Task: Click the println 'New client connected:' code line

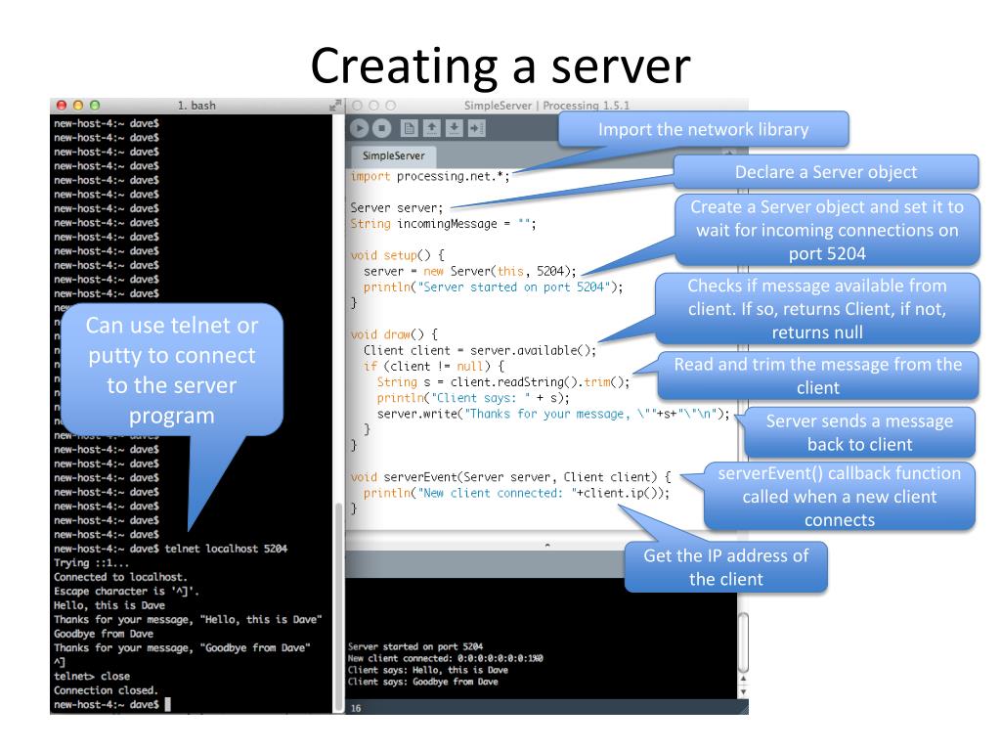Action: click(x=516, y=493)
